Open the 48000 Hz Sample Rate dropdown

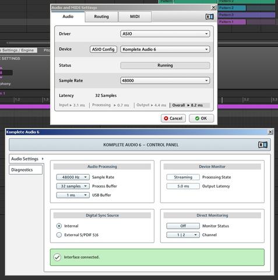click(73, 177)
